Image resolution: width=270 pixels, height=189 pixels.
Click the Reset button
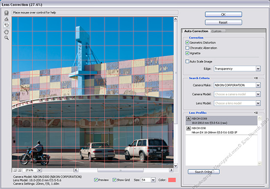[x=223, y=23]
